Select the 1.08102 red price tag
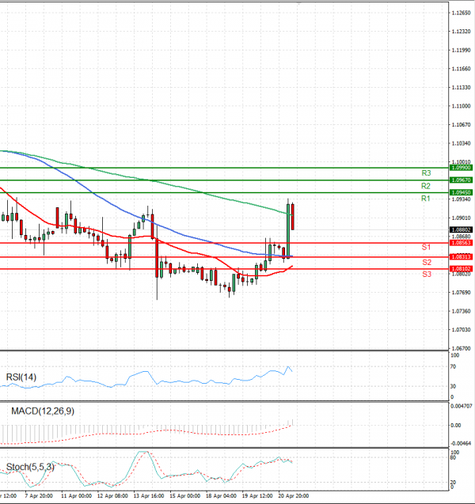475x504 pixels. (x=461, y=269)
